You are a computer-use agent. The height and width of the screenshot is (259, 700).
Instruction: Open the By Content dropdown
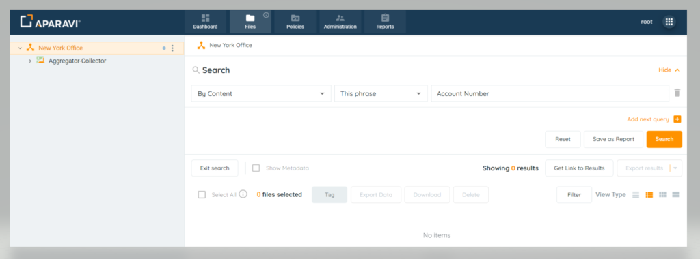261,93
